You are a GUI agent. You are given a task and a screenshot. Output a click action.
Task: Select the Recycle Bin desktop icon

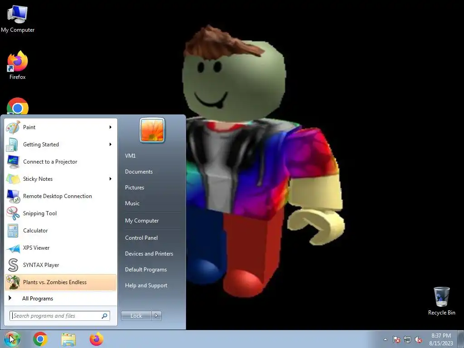click(441, 301)
